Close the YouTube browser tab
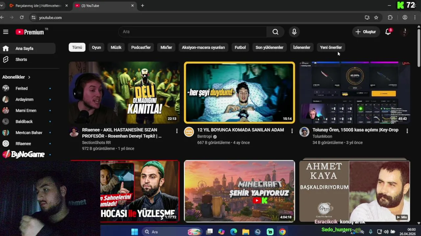This screenshot has height=236, width=421. coord(133,6)
